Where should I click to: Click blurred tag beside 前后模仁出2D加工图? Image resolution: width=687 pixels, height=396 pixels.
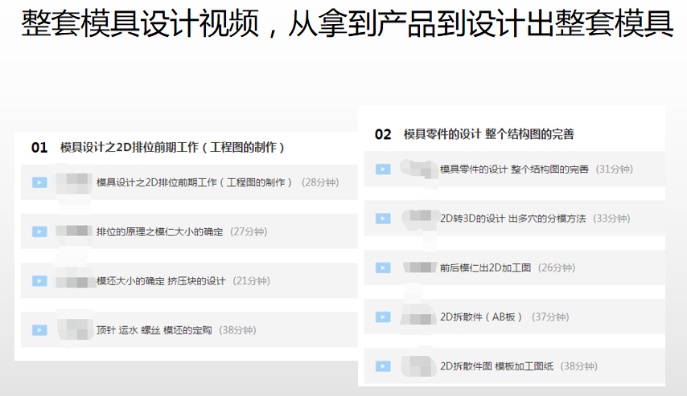click(420, 267)
